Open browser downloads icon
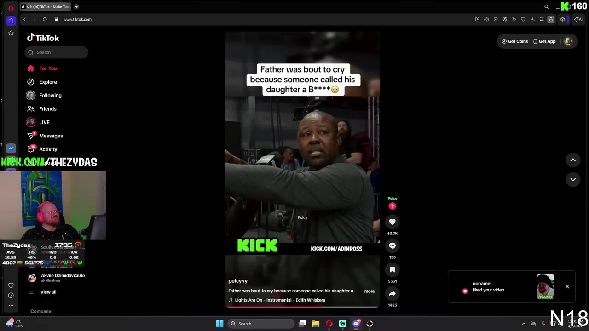The height and width of the screenshot is (331, 589). coord(532,19)
